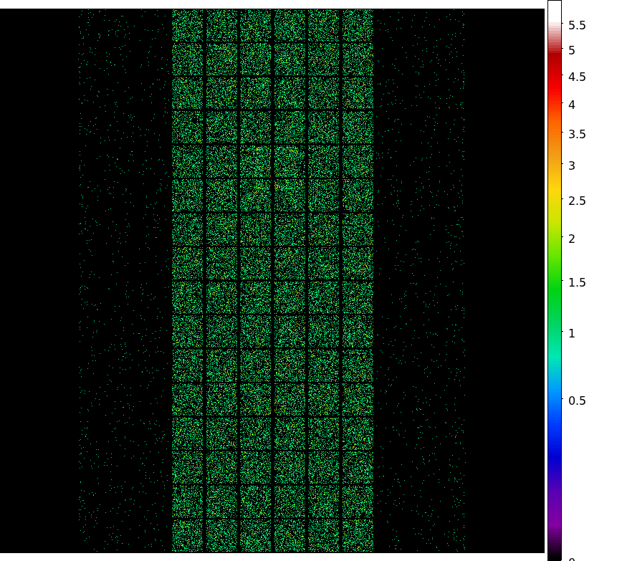
Task: Select the 3 tick label on the colorbar
Action: 571,166
